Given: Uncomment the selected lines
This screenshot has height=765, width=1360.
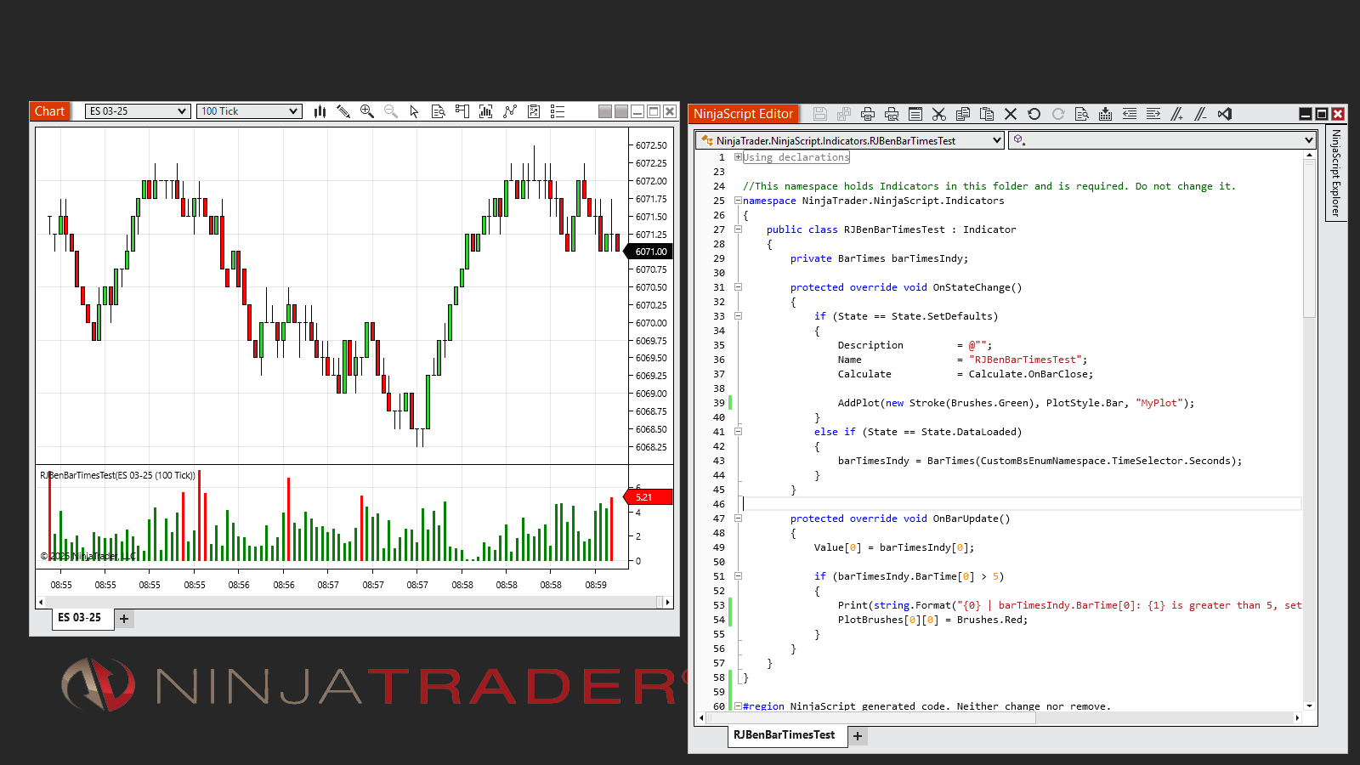Looking at the screenshot, I should [1201, 114].
